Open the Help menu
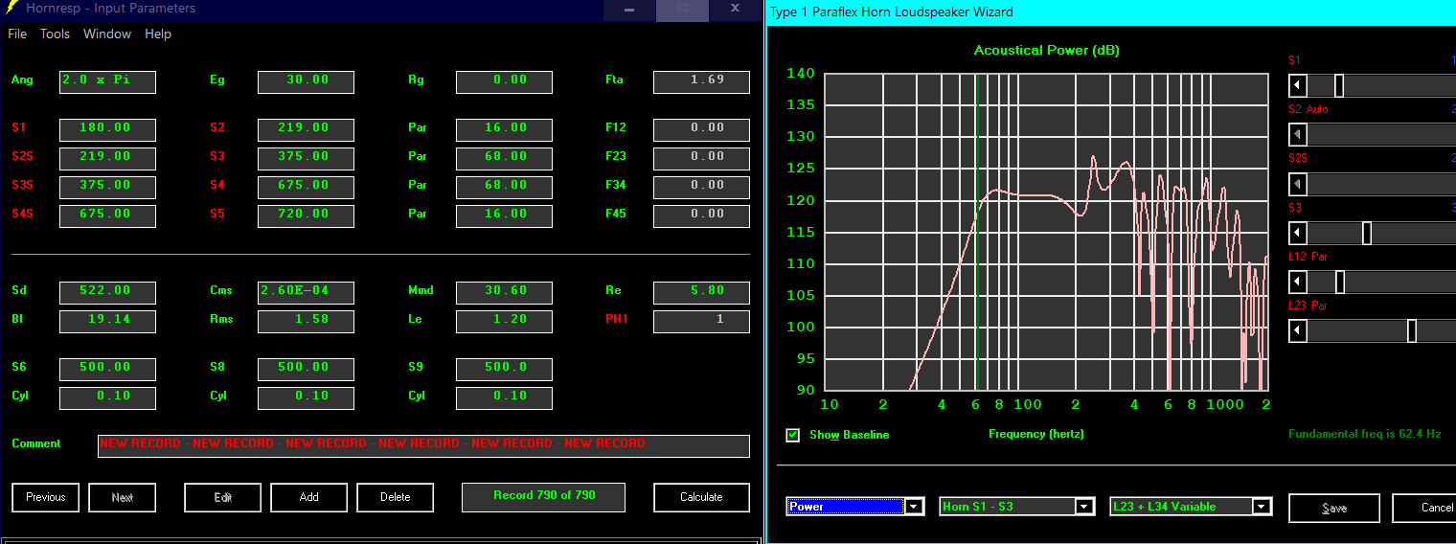Image resolution: width=1456 pixels, height=544 pixels. pyautogui.click(x=158, y=34)
